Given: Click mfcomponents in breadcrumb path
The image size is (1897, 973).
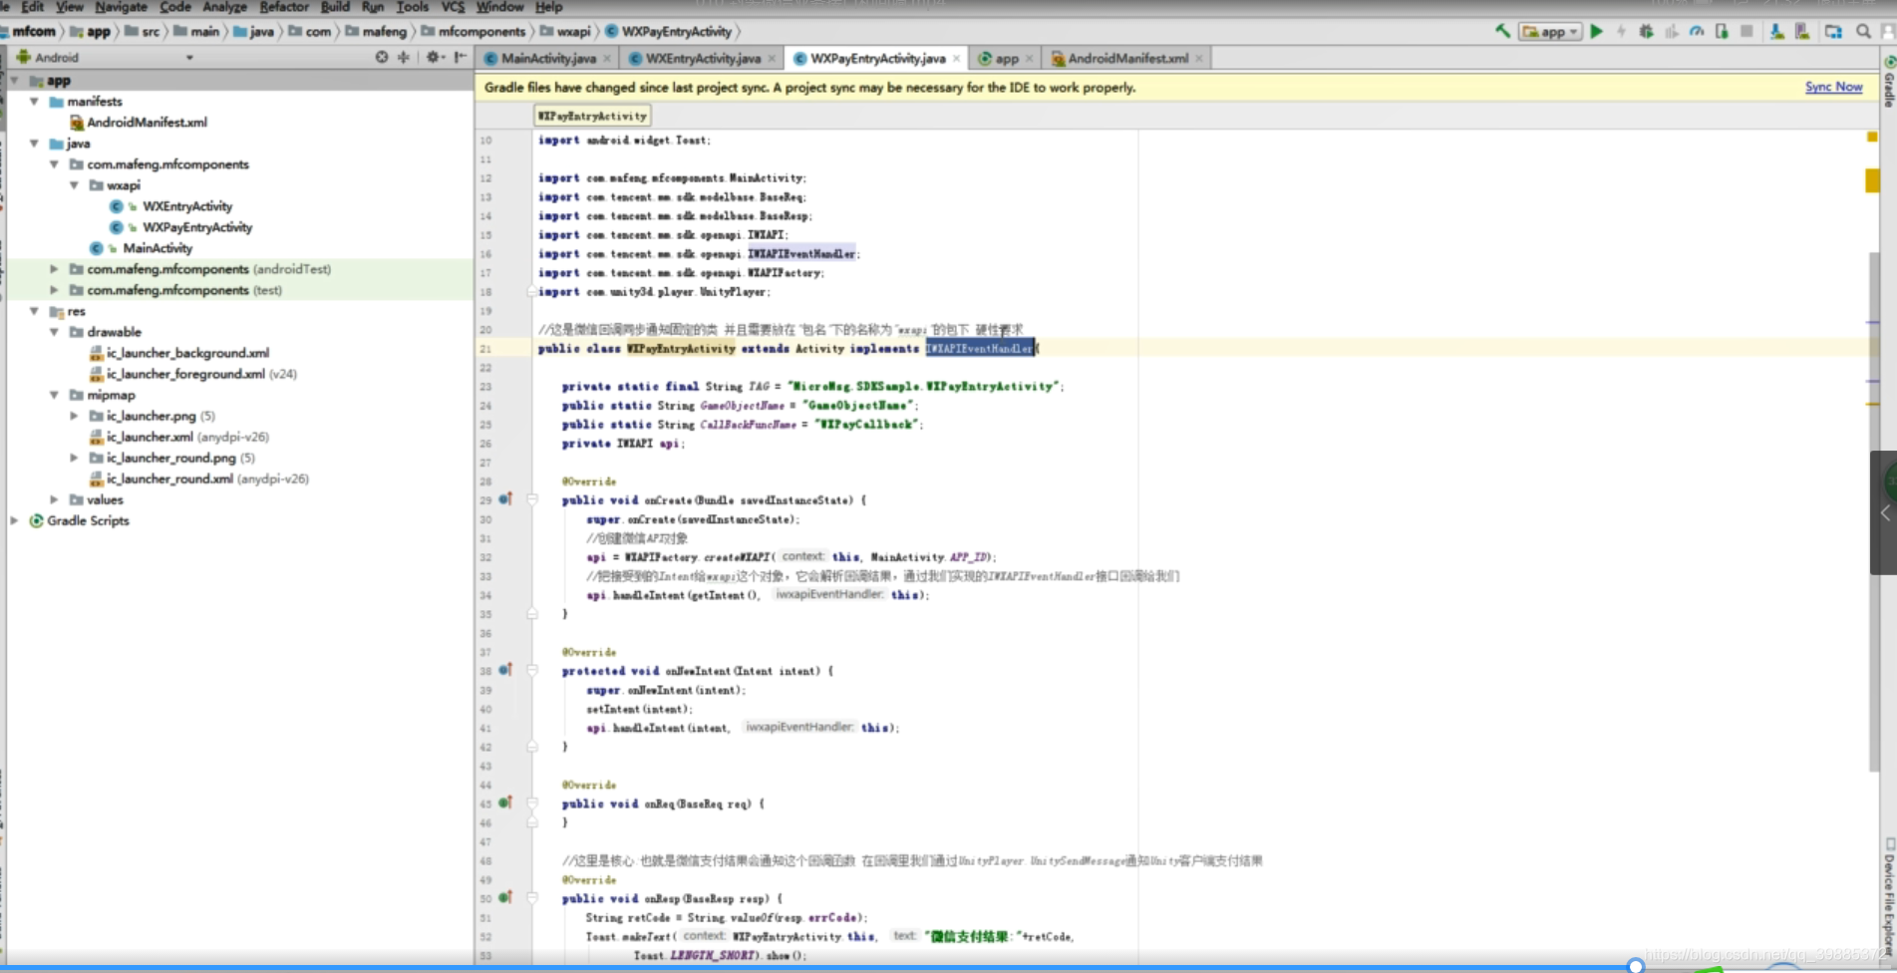Looking at the screenshot, I should tap(480, 32).
